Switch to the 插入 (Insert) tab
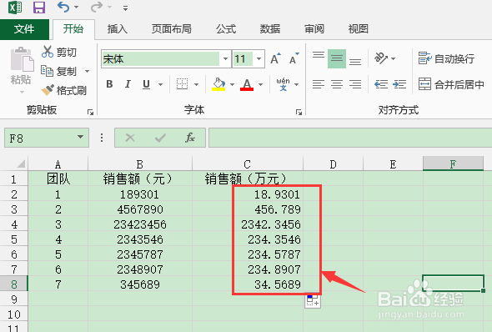Screen dimensions: 492x332 pos(118,29)
